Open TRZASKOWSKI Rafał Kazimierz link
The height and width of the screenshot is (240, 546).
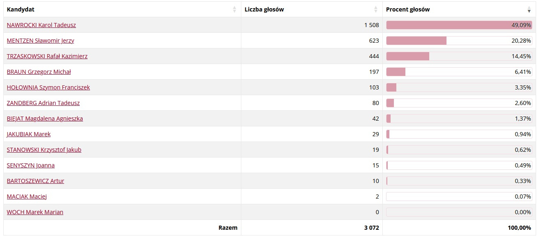(47, 56)
